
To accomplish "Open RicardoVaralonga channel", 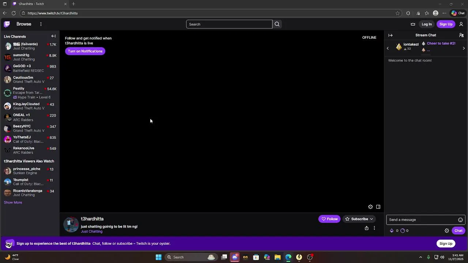I will pyautogui.click(x=30, y=193).
